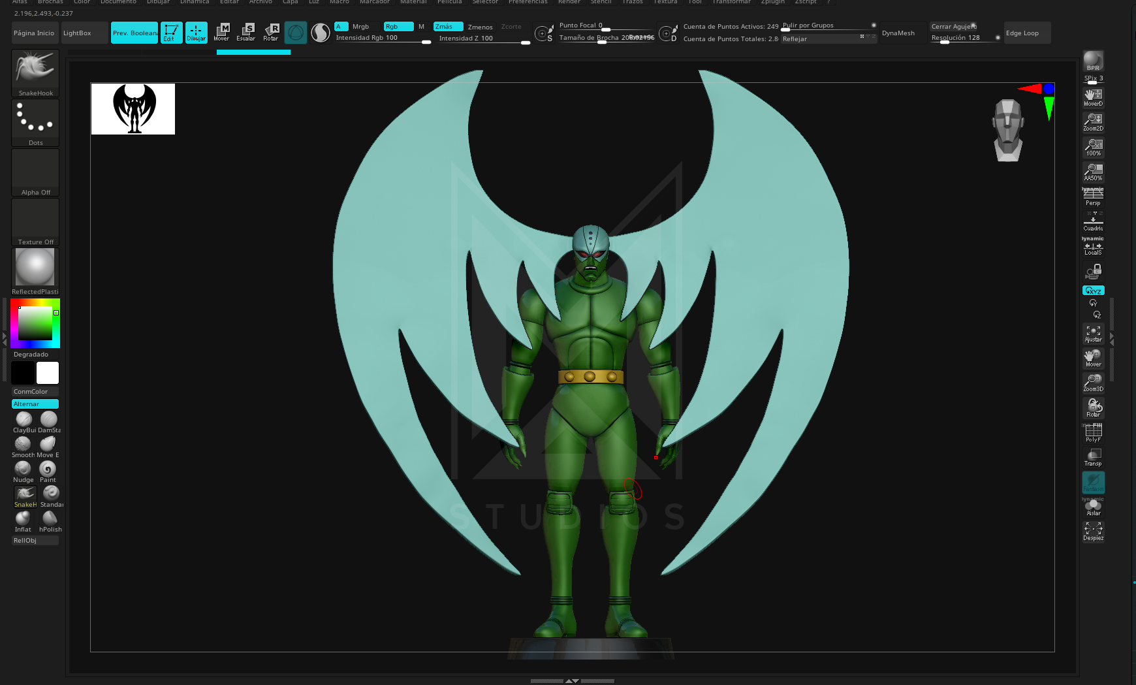Open the Dots stroke type picker

(x=35, y=122)
